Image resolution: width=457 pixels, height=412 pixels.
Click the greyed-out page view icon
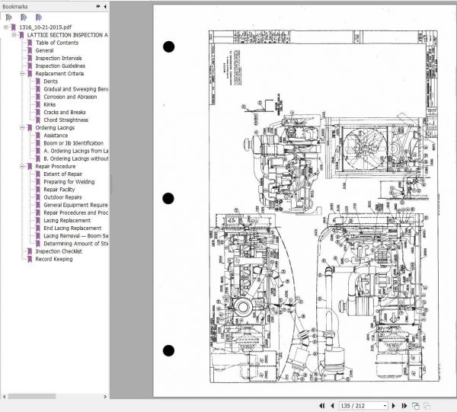click(427, 406)
